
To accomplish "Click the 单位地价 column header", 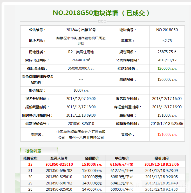I will point(122,158).
